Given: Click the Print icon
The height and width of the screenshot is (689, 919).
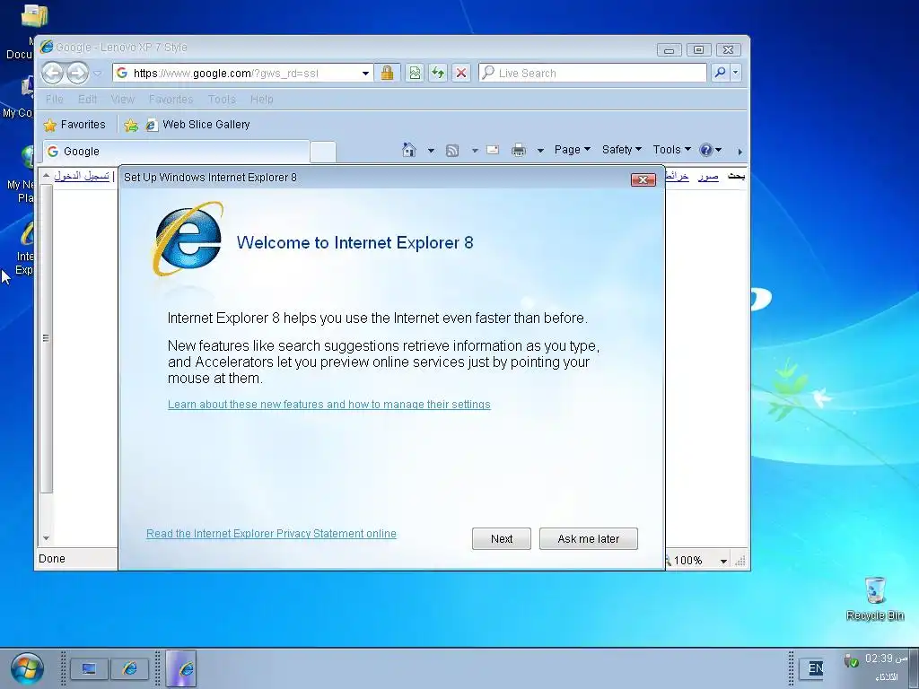Looking at the screenshot, I should pos(519,151).
